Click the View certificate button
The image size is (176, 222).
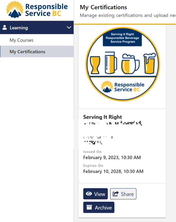(96, 194)
